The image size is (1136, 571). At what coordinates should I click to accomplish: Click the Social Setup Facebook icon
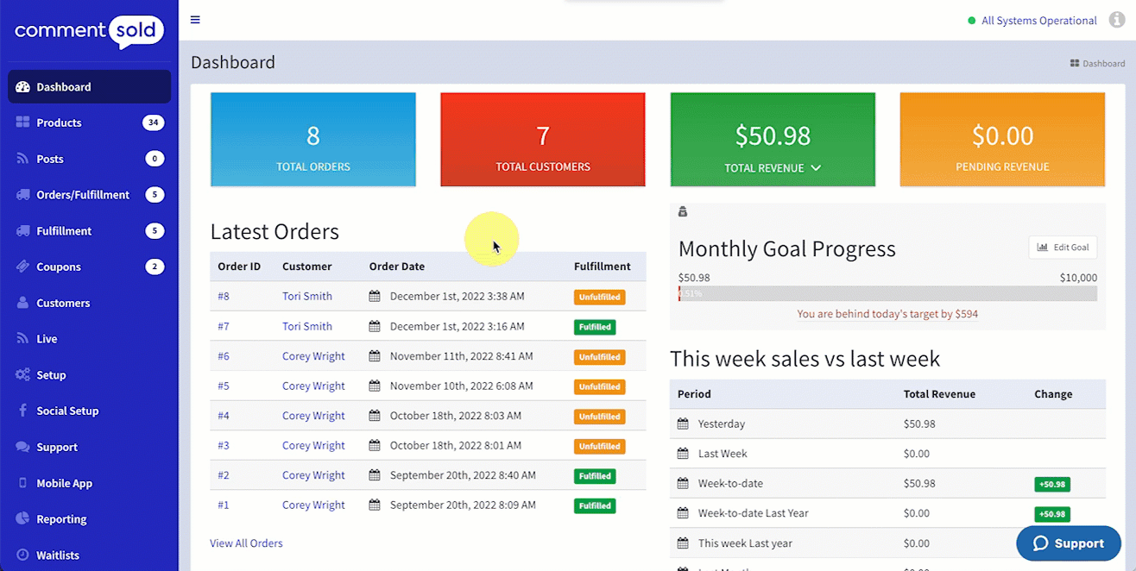(22, 411)
